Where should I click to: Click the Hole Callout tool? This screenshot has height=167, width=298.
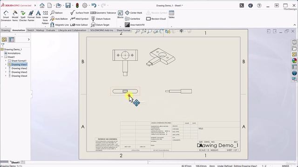(x=79, y=25)
